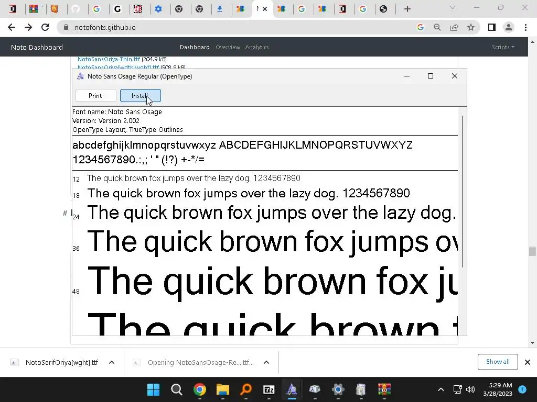Open the orange magnifier app in taskbar
This screenshot has width=537, height=402.
245,389
